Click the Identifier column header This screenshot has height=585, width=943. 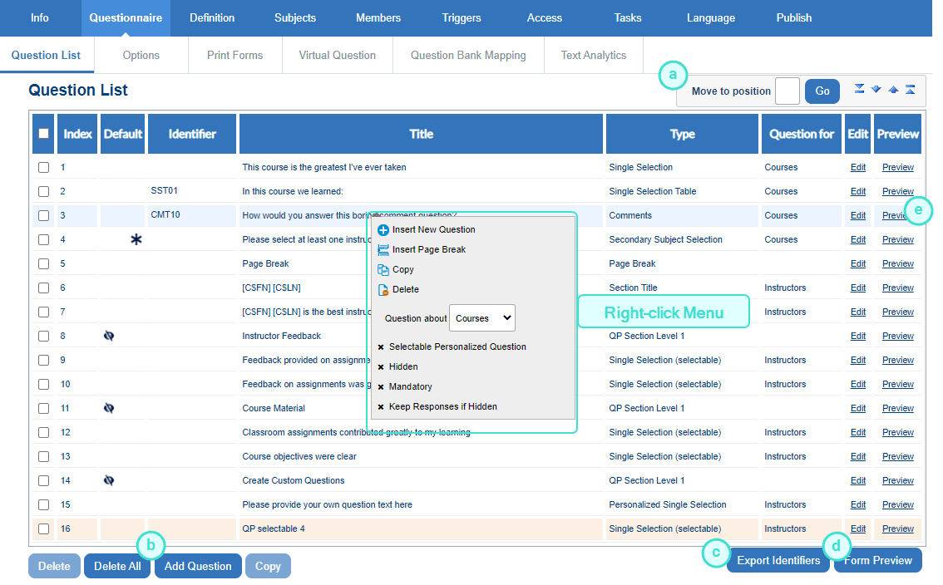192,134
